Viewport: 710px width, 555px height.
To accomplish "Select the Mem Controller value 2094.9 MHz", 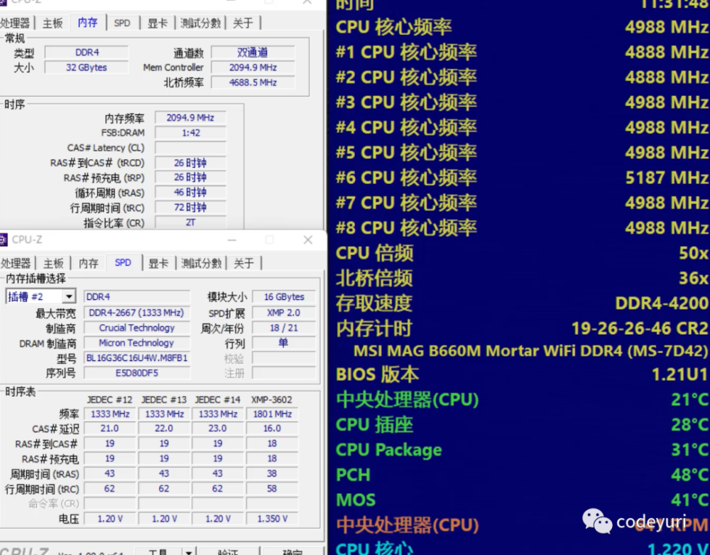I will coord(253,68).
